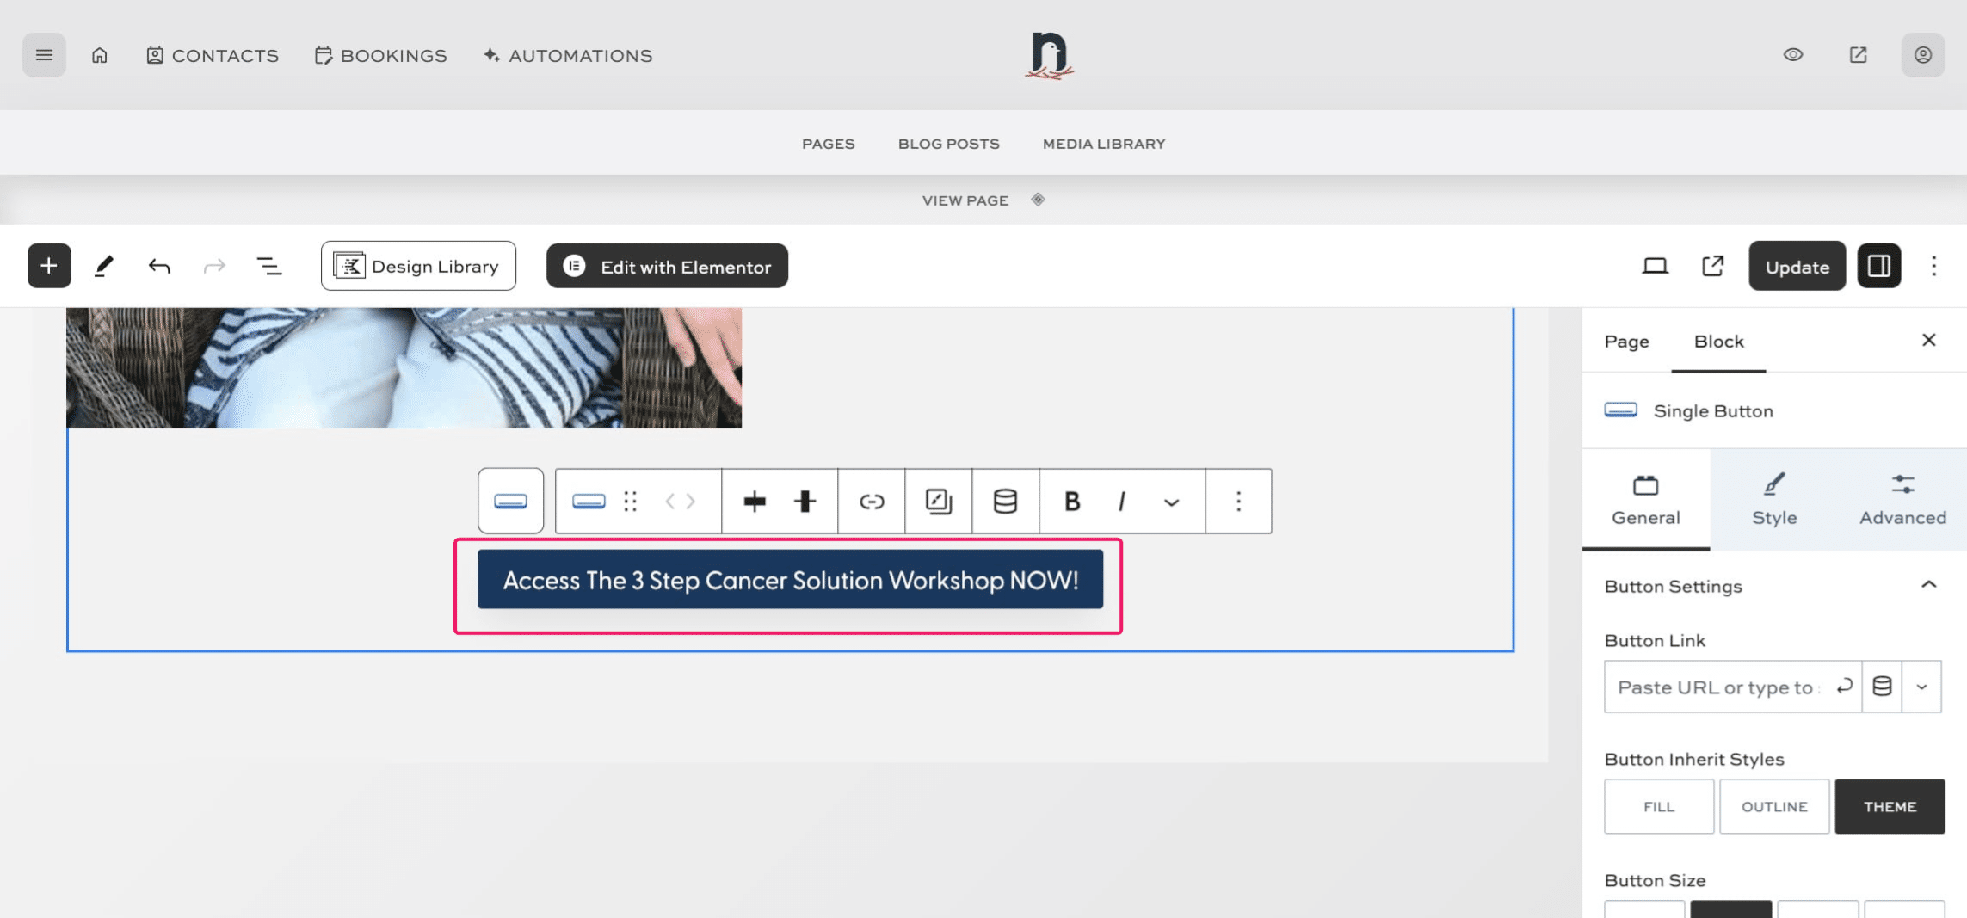This screenshot has height=918, width=1967.
Task: Select the THEME button style
Action: pyautogui.click(x=1890, y=806)
